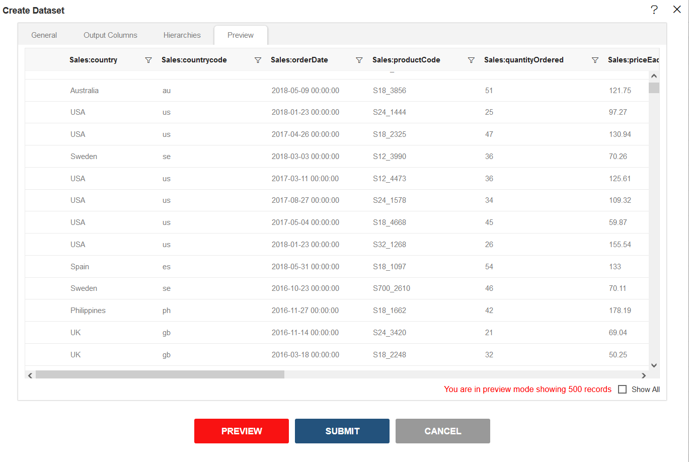Viewport: 689px width, 462px height.
Task: Open filter for Sales:orderDate column
Action: click(359, 60)
